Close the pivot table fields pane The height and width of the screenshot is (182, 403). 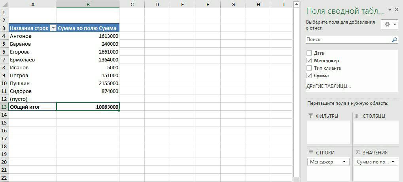[397, 9]
